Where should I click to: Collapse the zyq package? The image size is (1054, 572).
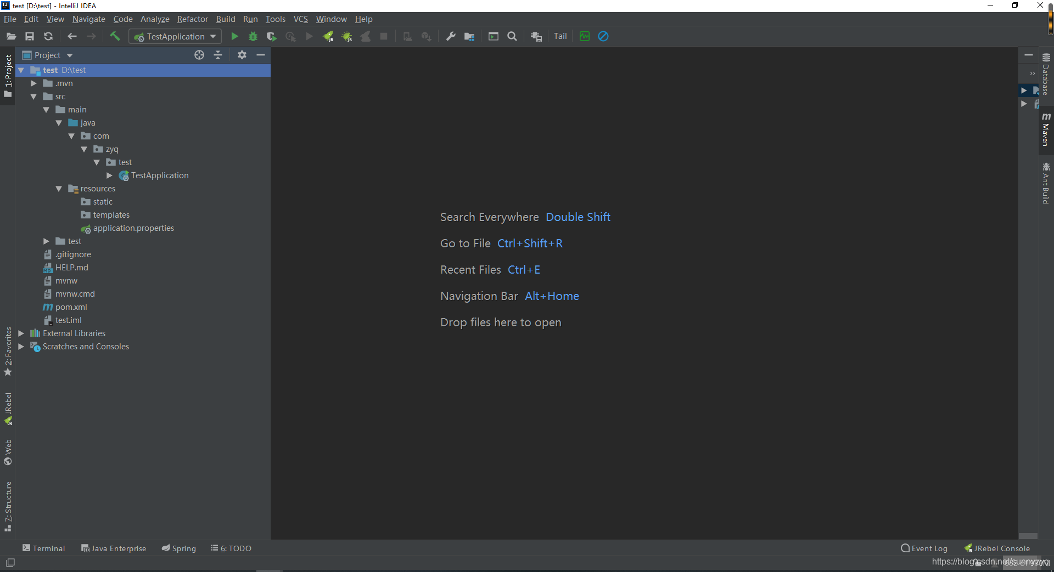[x=84, y=149]
